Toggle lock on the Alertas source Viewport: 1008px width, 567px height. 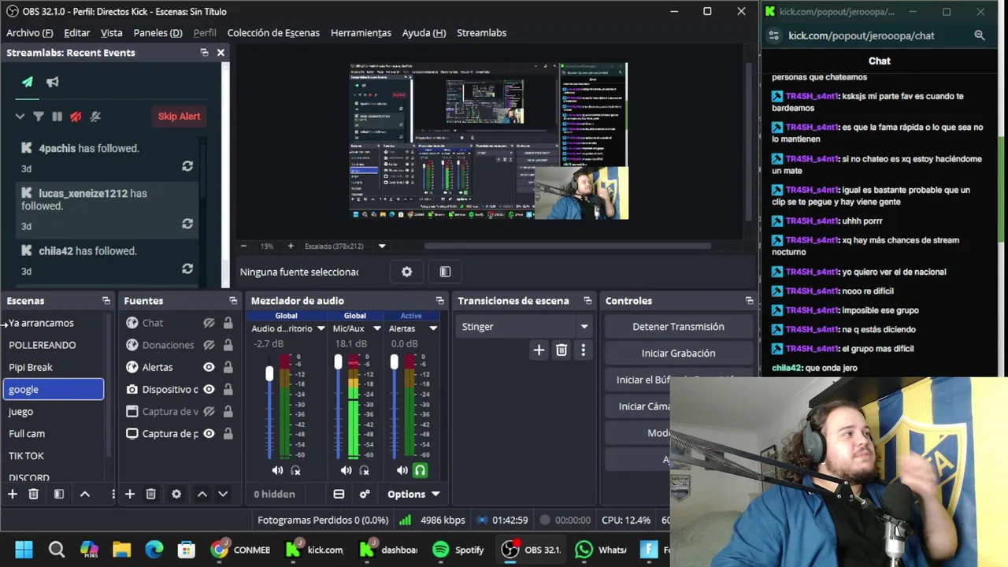(x=228, y=367)
